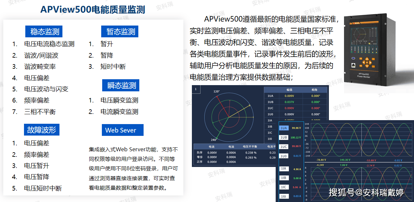Click list item 谐波畸变率
The image size is (414, 202).
pos(40,66)
